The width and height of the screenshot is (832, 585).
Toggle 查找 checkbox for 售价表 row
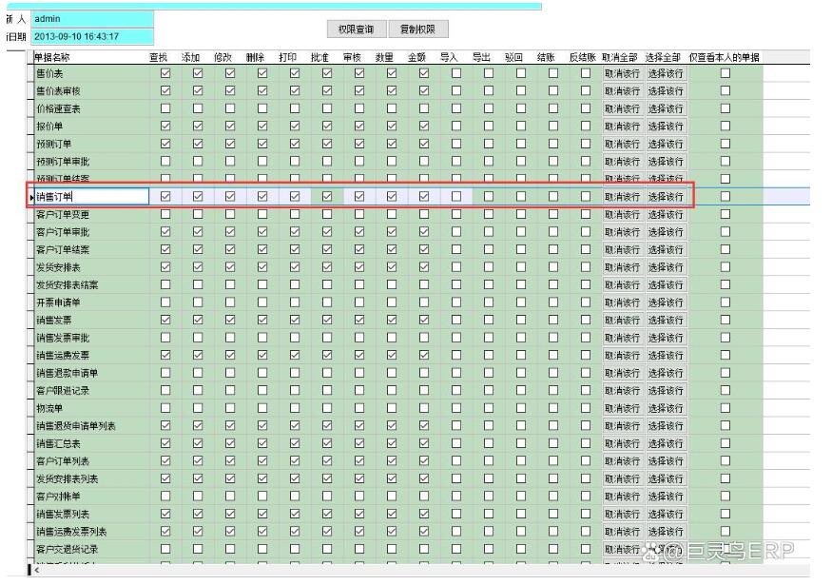[x=165, y=73]
